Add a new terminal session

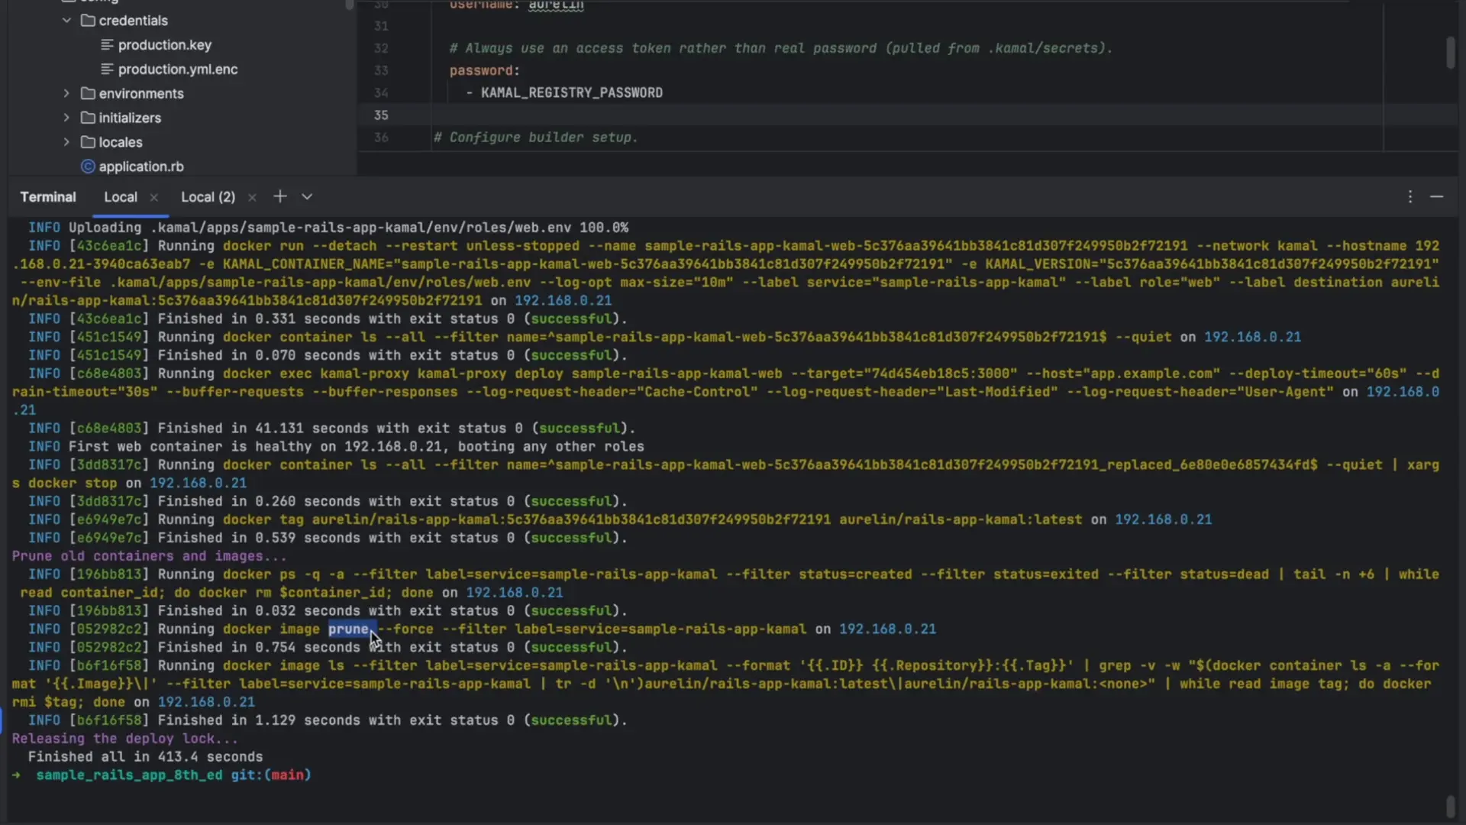[280, 196]
